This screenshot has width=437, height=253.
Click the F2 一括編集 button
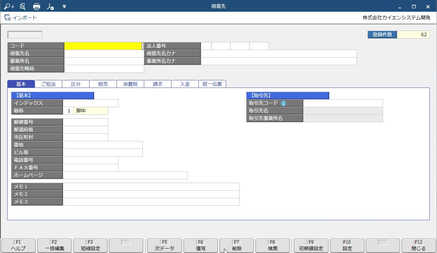click(54, 245)
